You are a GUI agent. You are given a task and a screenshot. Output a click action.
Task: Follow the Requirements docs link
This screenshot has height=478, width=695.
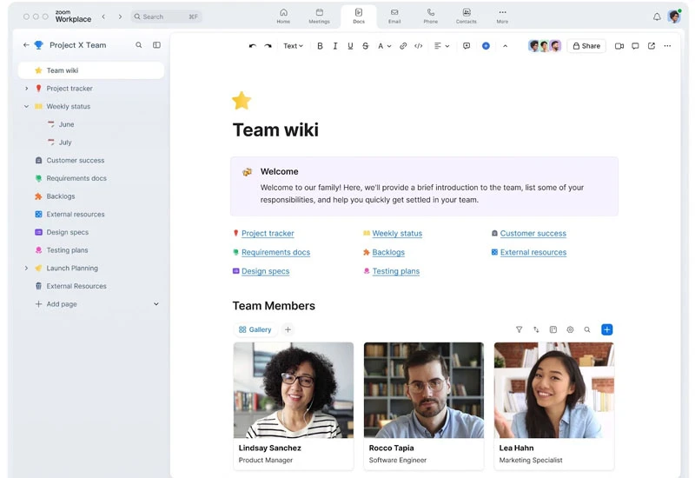pyautogui.click(x=275, y=252)
